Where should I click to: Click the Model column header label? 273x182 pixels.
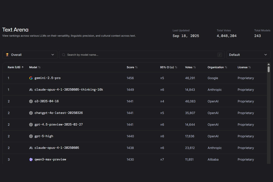pyautogui.click(x=33, y=67)
